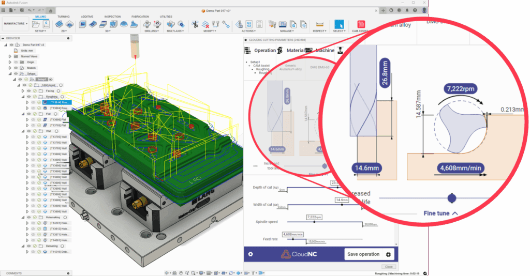Viewport: 530px width, 276px height.
Task: Click the tool life slider handle
Action: pyautogui.click(x=452, y=198)
